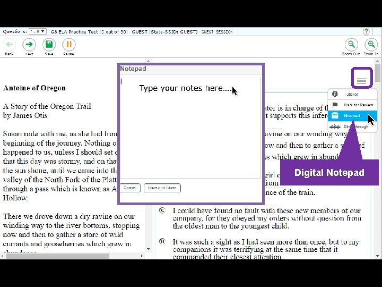This screenshot has width=382, height=287.
Task: Go back with the Back arrow button
Action: pyautogui.click(x=9, y=45)
